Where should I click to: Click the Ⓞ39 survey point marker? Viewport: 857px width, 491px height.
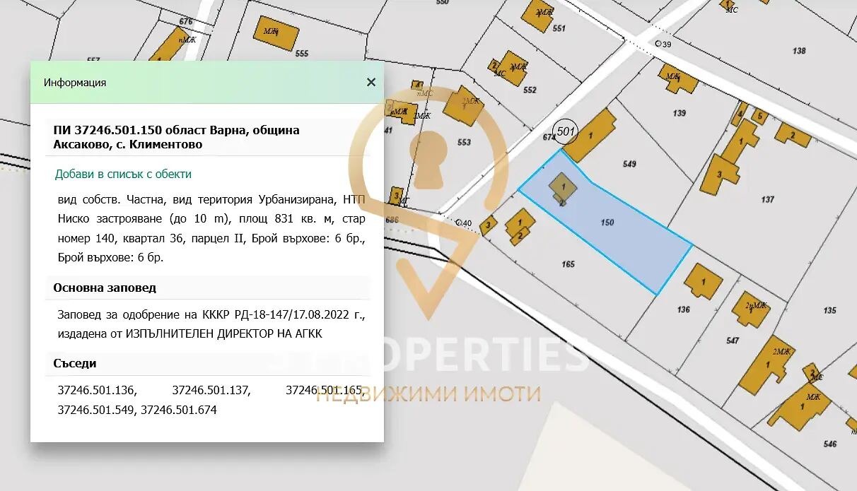click(x=660, y=44)
